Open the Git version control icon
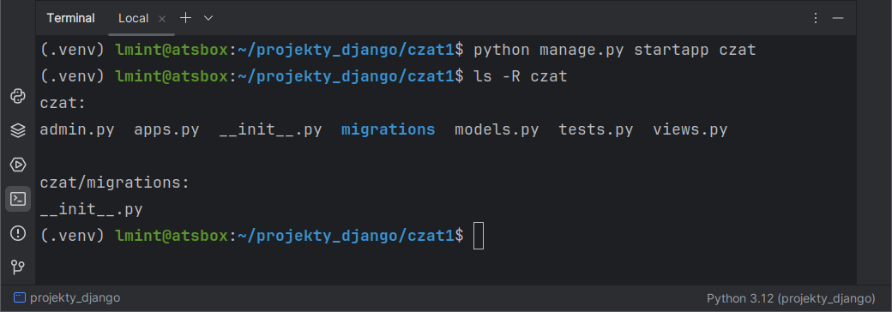This screenshot has width=892, height=312. tap(18, 267)
